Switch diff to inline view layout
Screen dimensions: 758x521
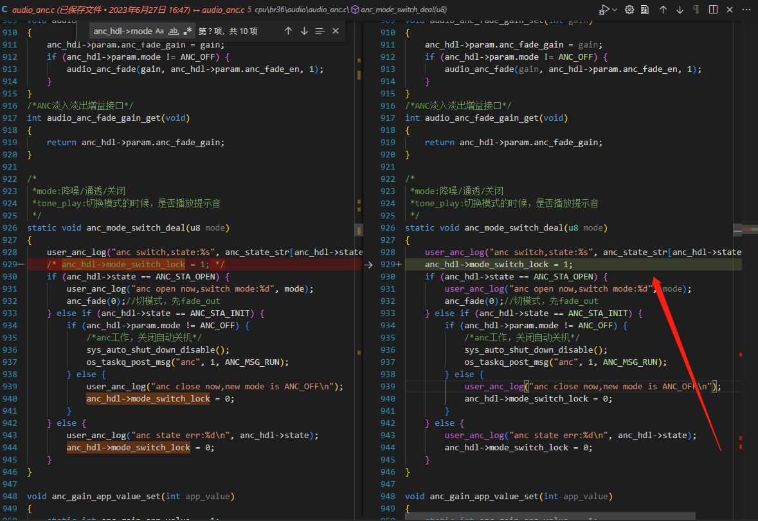(x=713, y=10)
